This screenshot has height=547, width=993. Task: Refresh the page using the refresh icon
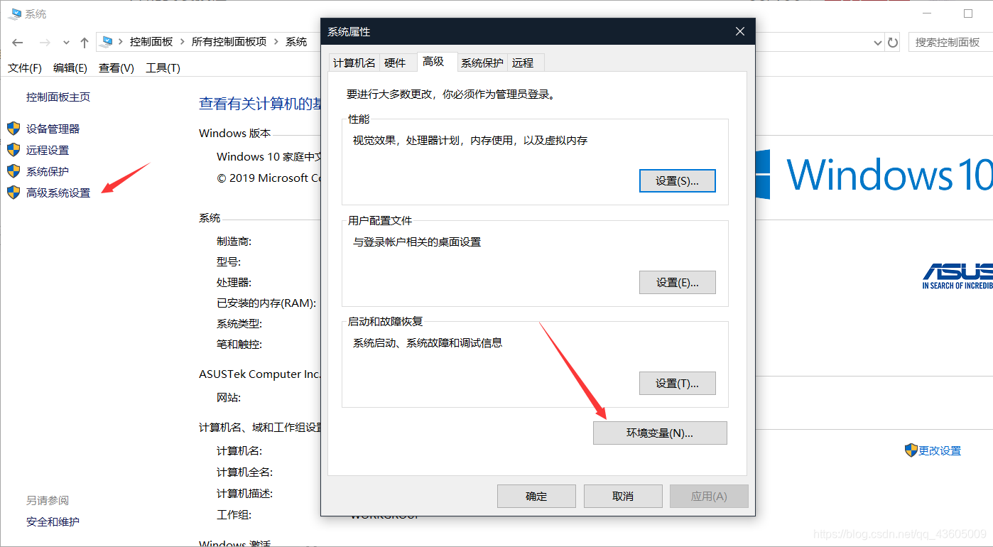(x=893, y=41)
